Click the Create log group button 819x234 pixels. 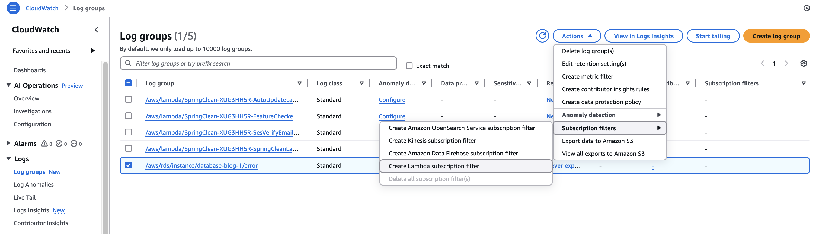click(776, 36)
